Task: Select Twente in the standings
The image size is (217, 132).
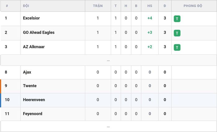Action: [30, 86]
